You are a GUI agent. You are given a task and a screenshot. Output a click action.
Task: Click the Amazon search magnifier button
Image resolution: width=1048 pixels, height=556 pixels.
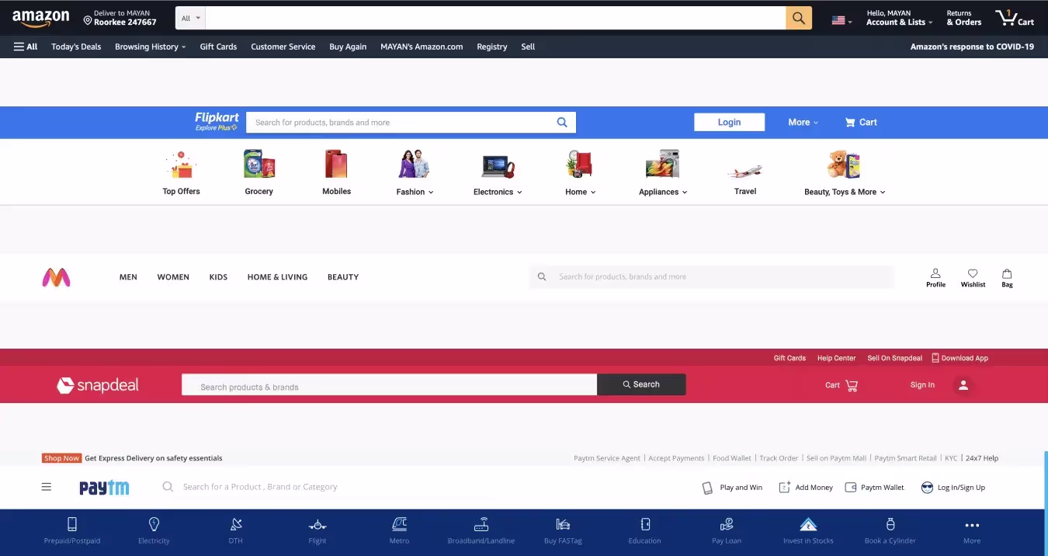[x=799, y=18]
